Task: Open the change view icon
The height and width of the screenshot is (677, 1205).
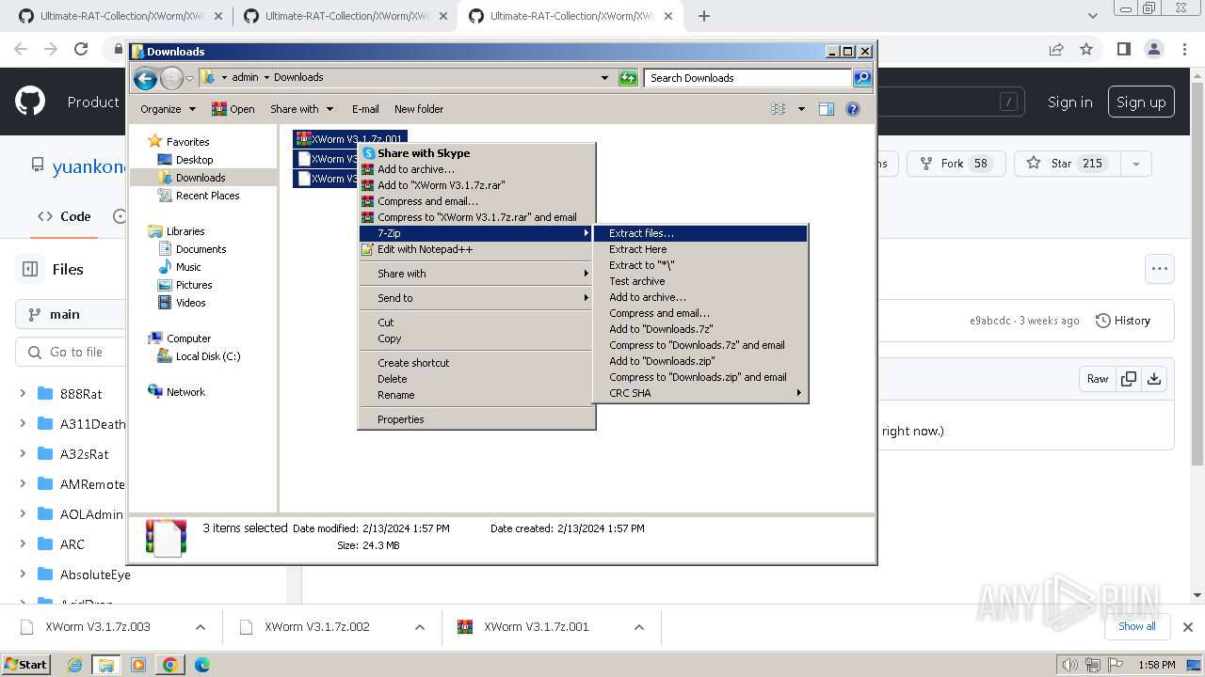Action: click(778, 109)
